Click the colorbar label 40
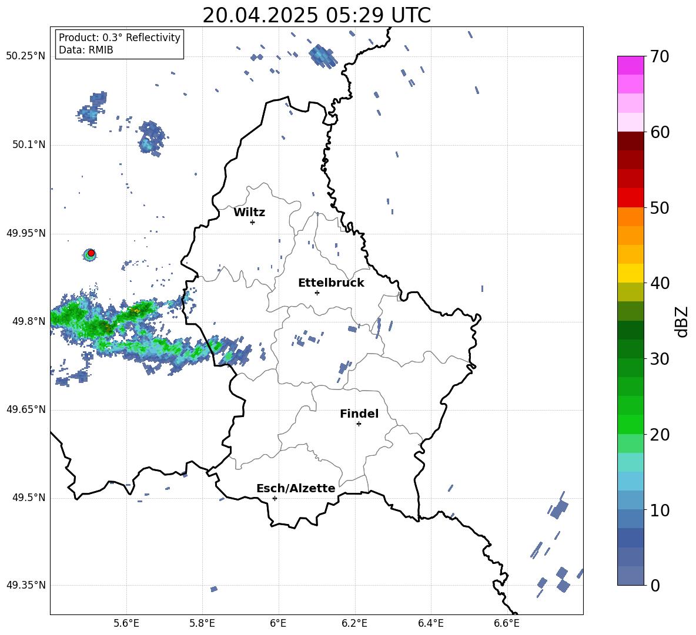 [660, 283]
